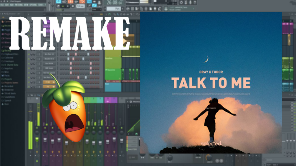Viewport: 296px width, 166px height.
Task: Open the TOOLS menu
Action: [41, 5]
